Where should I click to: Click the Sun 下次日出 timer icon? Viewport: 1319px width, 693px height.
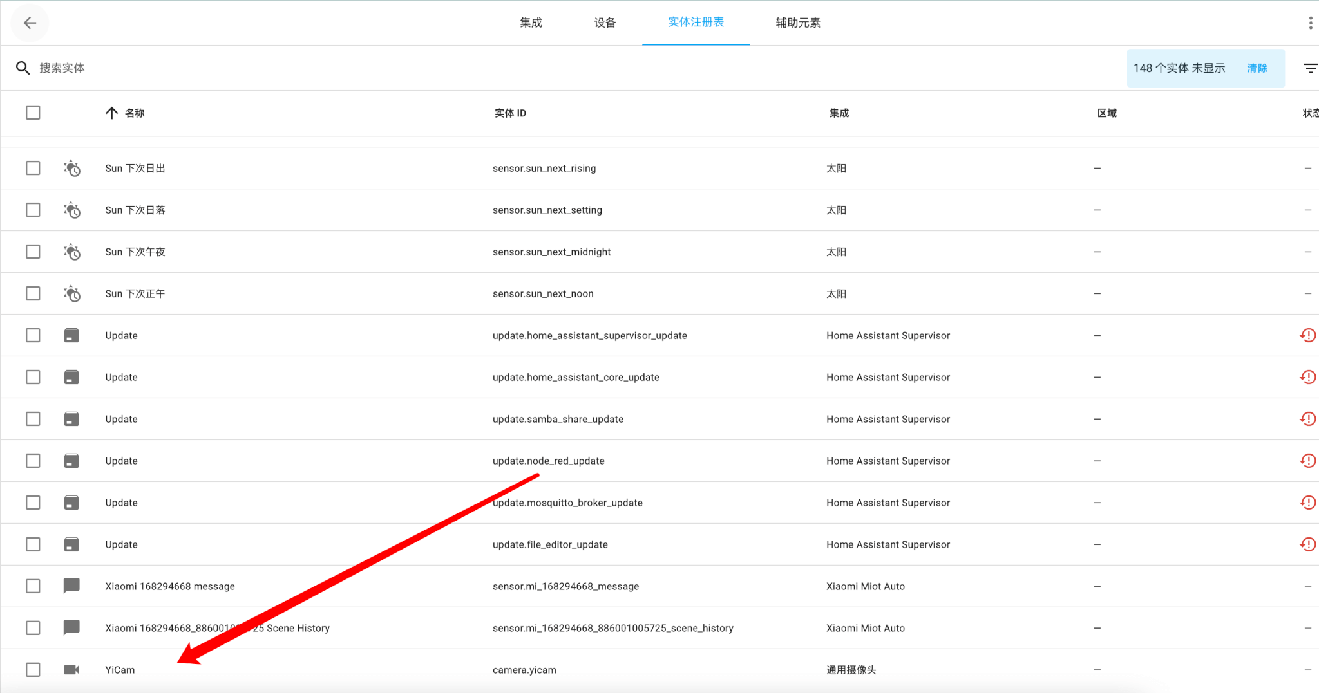(71, 168)
